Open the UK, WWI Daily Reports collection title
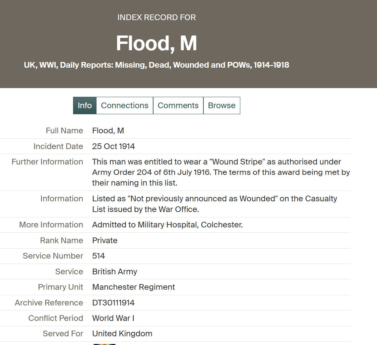Image resolution: width=377 pixels, height=345 pixels. (x=156, y=65)
